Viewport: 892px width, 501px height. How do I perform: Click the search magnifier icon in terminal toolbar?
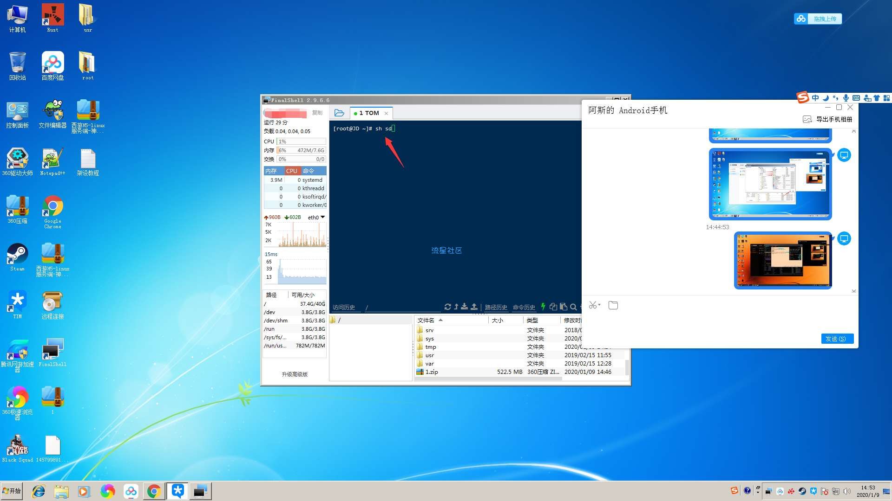[573, 307]
